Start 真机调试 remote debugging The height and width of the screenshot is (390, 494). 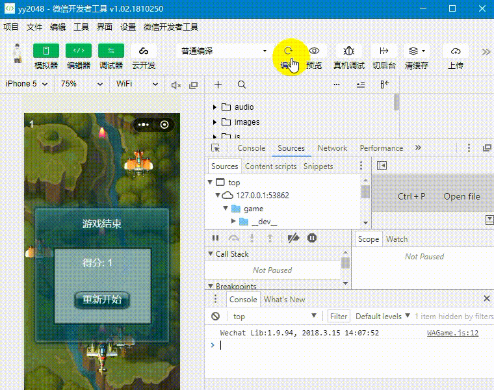coord(349,51)
